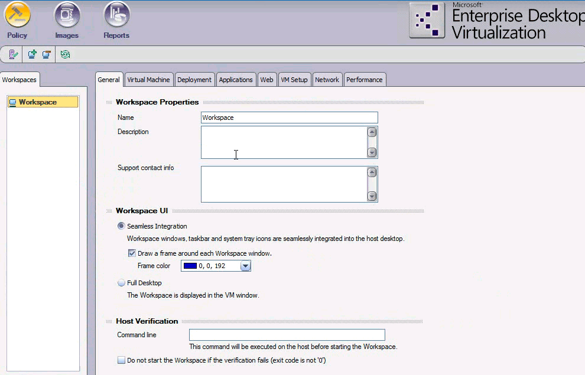The image size is (585, 375).
Task: Enable Do not start Workspace if verification fails
Action: coord(121,360)
